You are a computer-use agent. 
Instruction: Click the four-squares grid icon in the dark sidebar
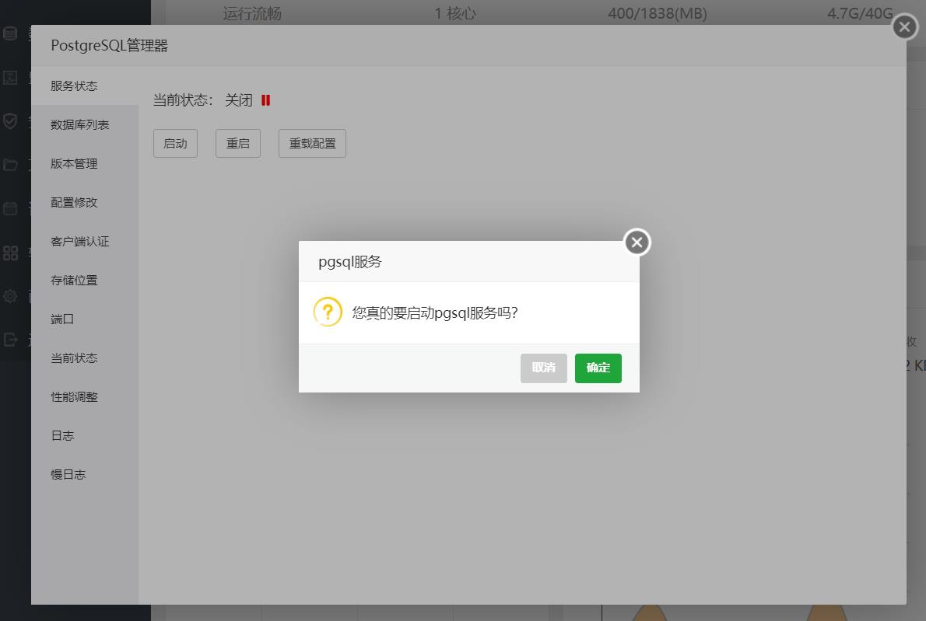10,253
